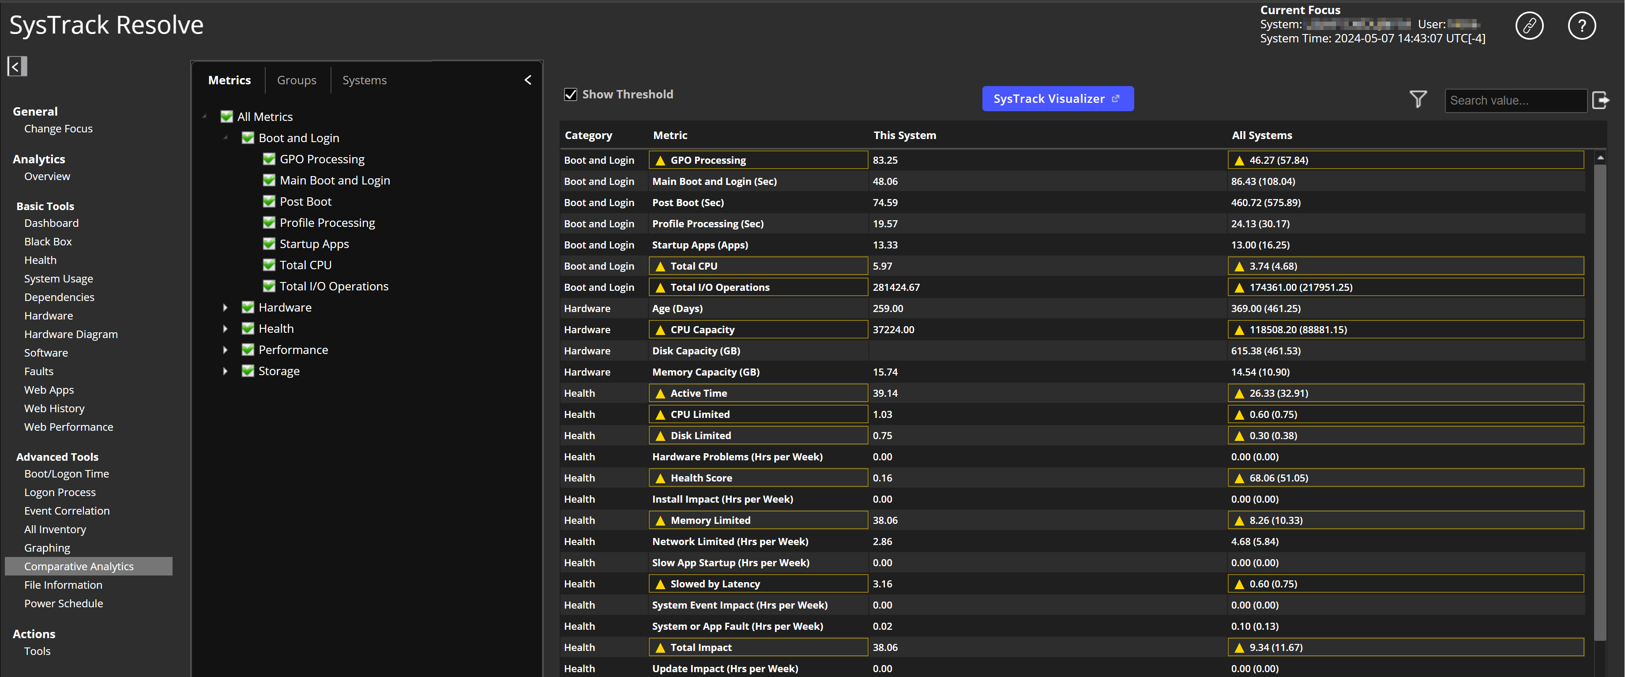The image size is (1625, 677).
Task: Click Memory Limited warning triangle icon
Action: (x=661, y=520)
